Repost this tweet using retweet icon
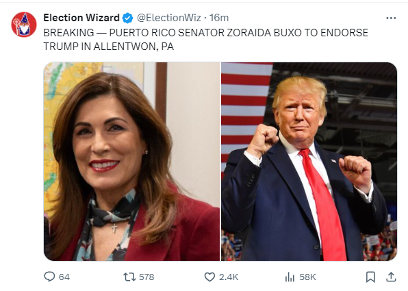Screen dimensions: 408x291 (x=129, y=277)
